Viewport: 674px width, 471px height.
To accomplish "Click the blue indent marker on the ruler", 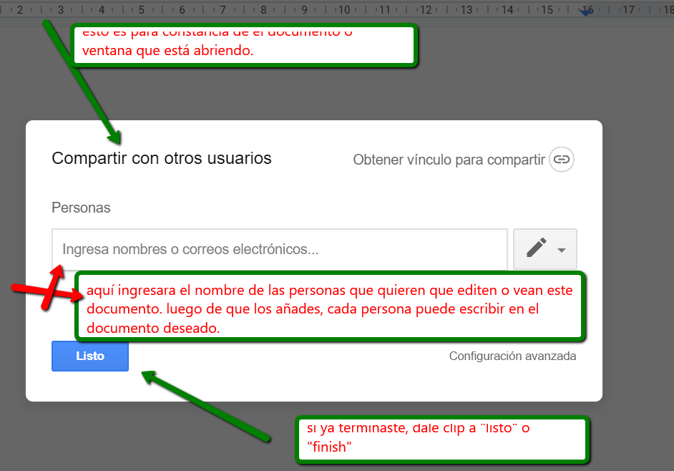I will (587, 11).
